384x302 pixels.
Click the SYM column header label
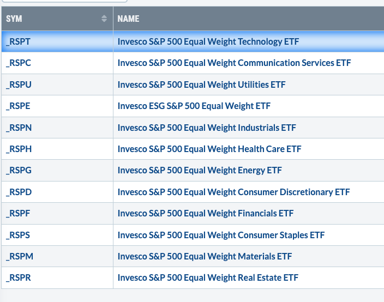click(x=14, y=19)
